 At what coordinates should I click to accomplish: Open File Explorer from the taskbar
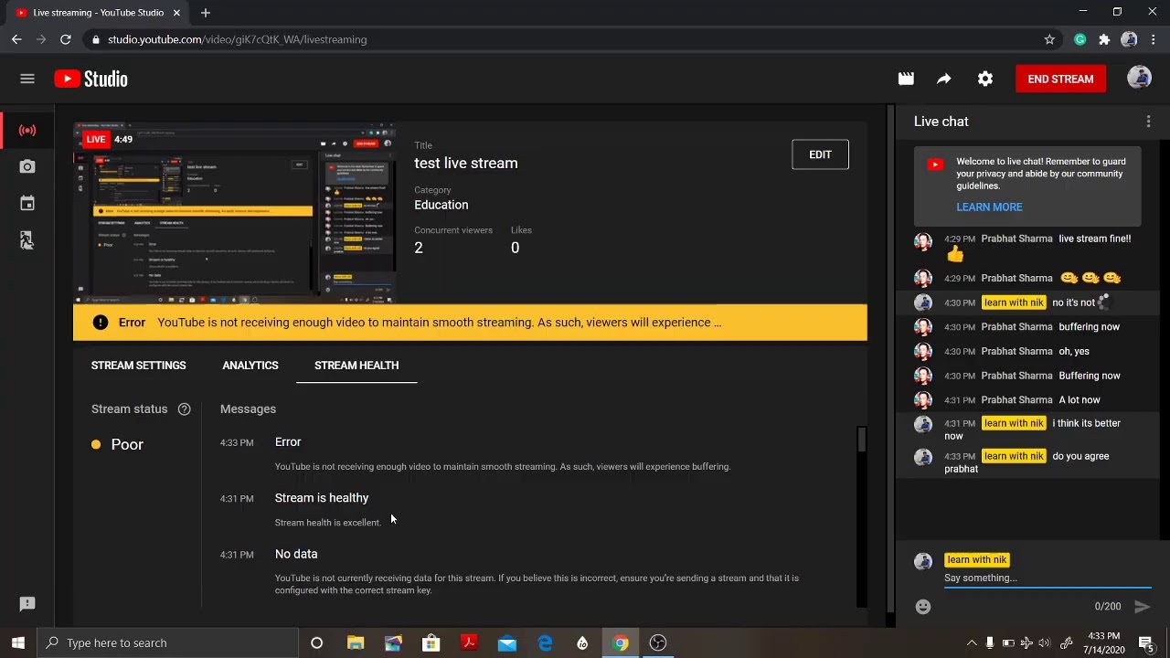(356, 642)
